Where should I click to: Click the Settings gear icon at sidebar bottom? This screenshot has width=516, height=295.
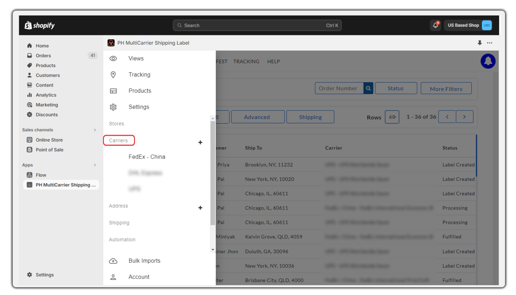[x=30, y=275]
